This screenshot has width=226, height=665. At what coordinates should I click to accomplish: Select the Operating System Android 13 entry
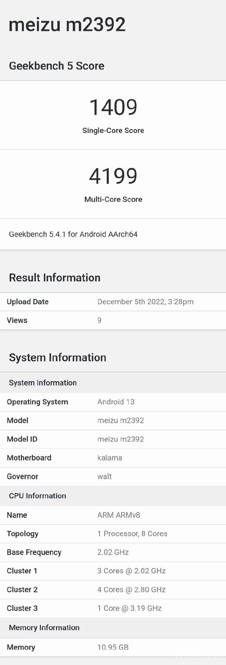click(x=113, y=402)
